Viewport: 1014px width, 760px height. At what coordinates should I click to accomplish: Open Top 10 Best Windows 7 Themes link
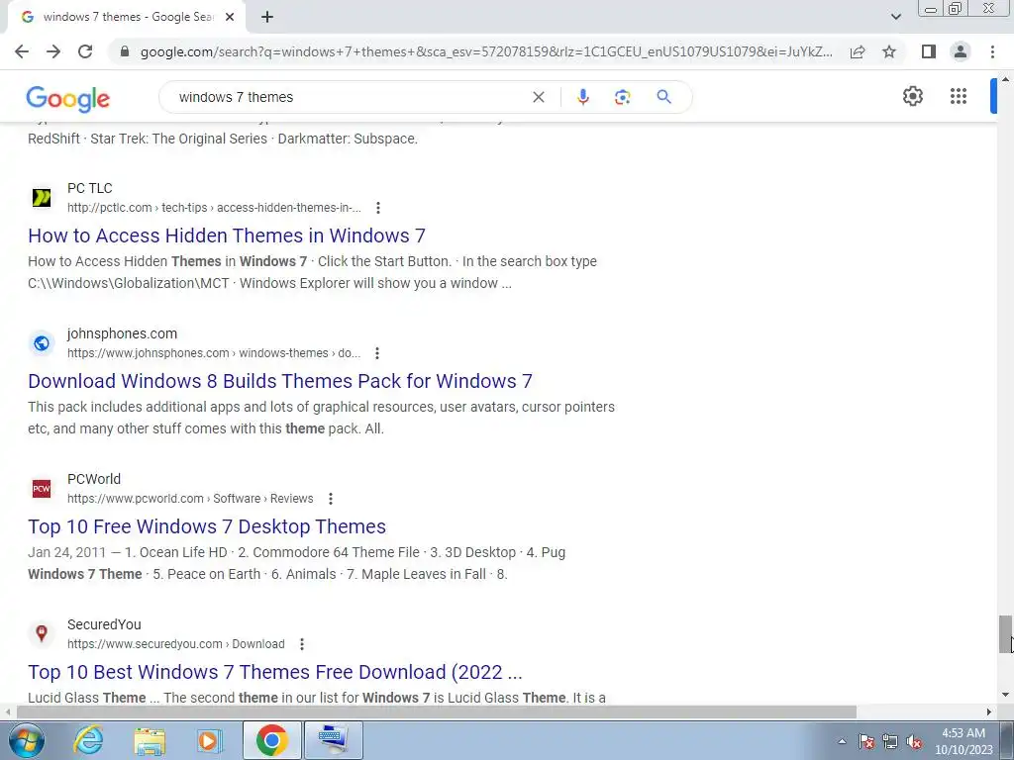pyautogui.click(x=275, y=672)
